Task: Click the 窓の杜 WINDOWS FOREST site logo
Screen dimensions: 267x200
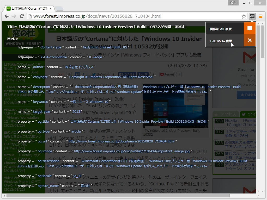Action: pos(23,37)
